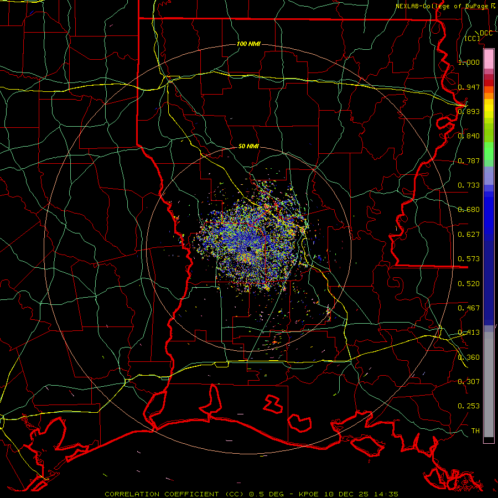Click the 0.520 value on the color scale

pyautogui.click(x=469, y=284)
